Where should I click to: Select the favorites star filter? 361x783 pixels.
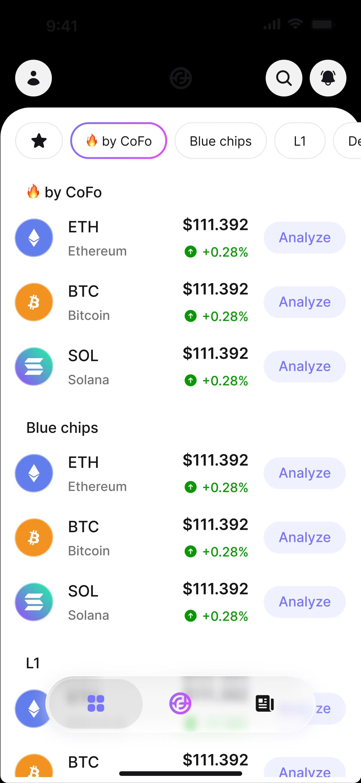(39, 141)
